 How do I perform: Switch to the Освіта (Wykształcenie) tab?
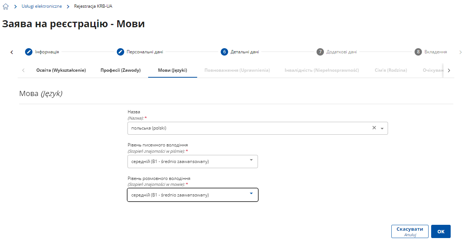tap(61, 70)
